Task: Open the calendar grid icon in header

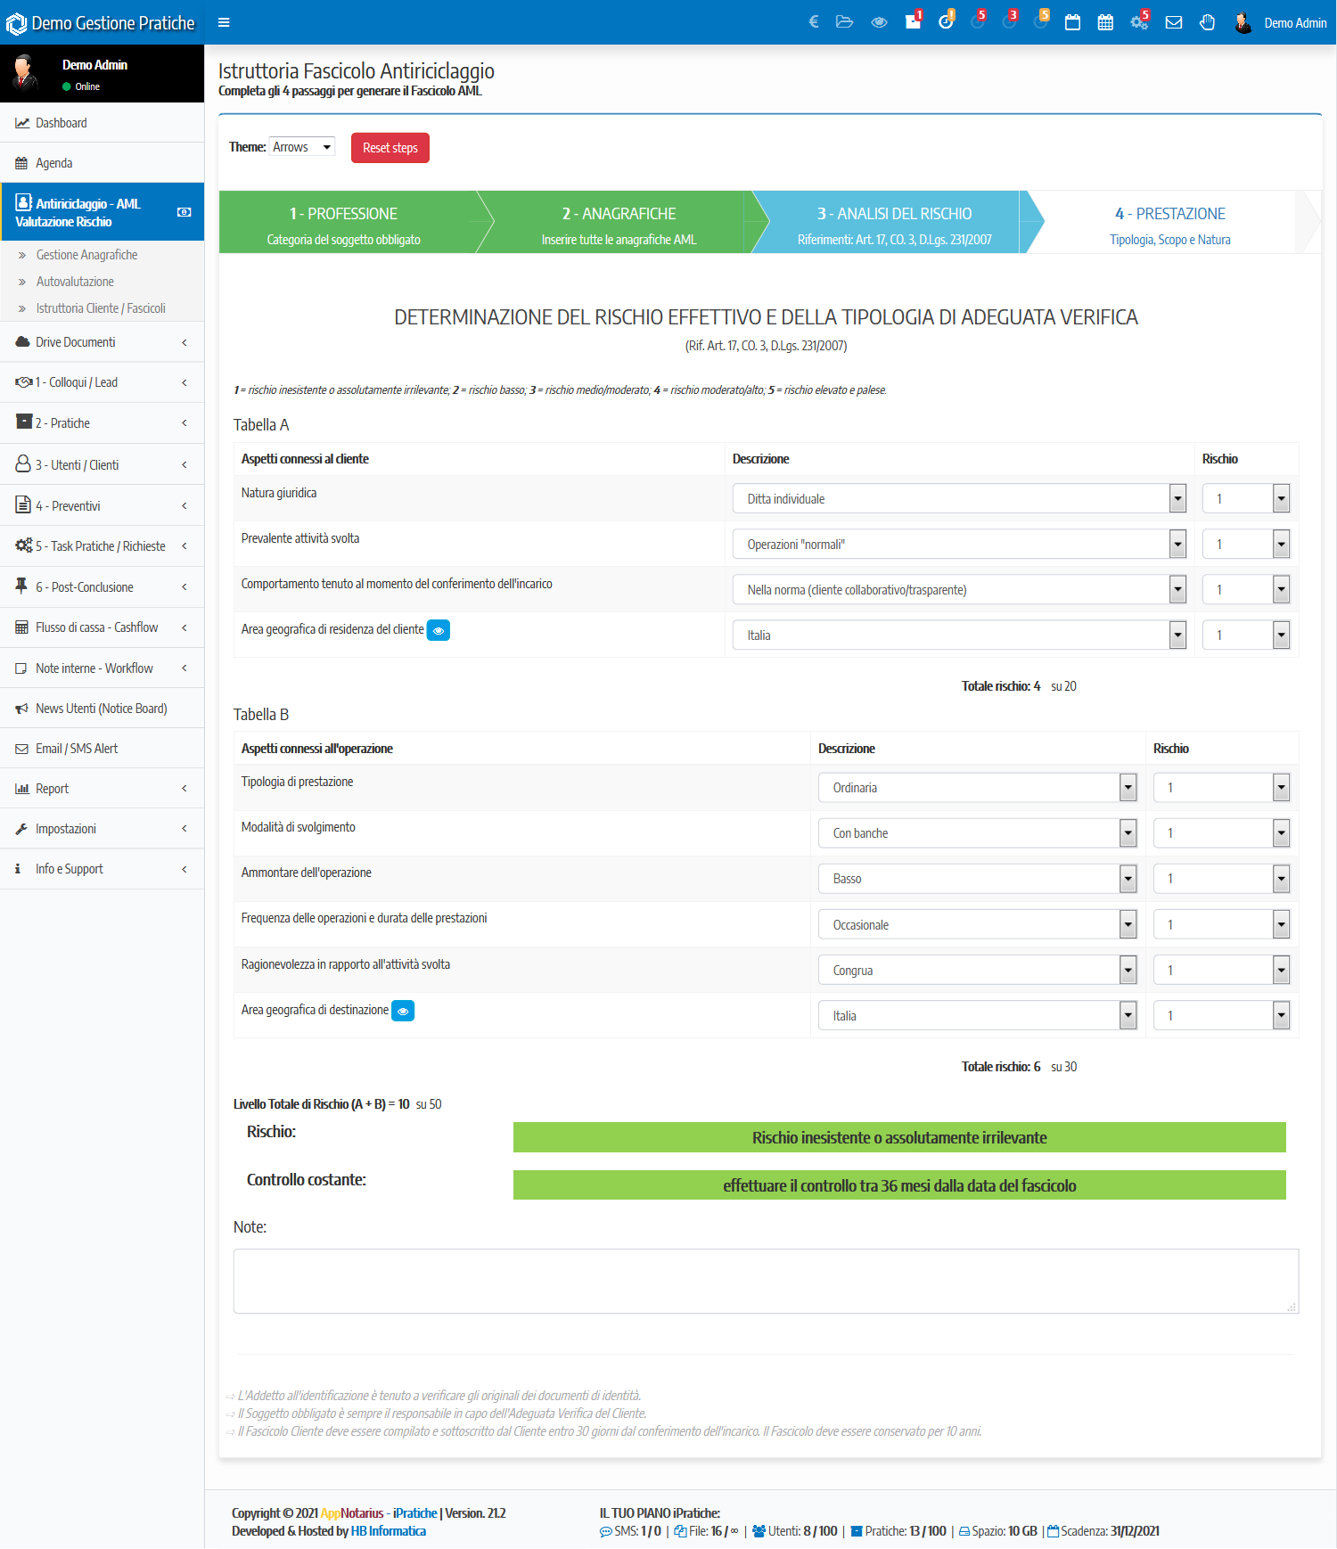Action: pos(1105,22)
